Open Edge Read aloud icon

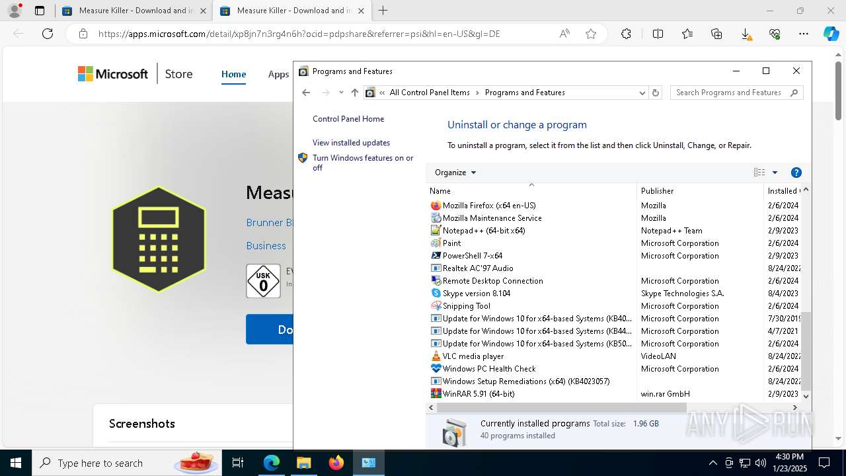click(564, 34)
